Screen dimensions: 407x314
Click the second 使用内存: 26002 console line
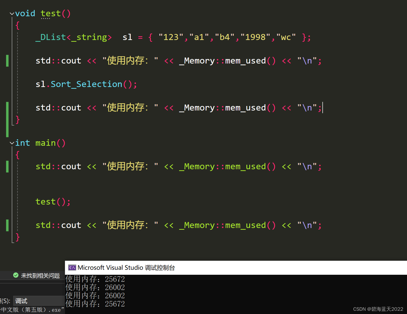point(95,295)
